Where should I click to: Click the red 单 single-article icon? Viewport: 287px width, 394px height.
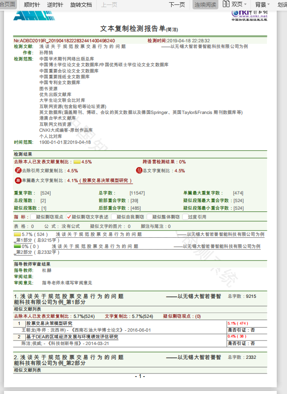point(18,180)
